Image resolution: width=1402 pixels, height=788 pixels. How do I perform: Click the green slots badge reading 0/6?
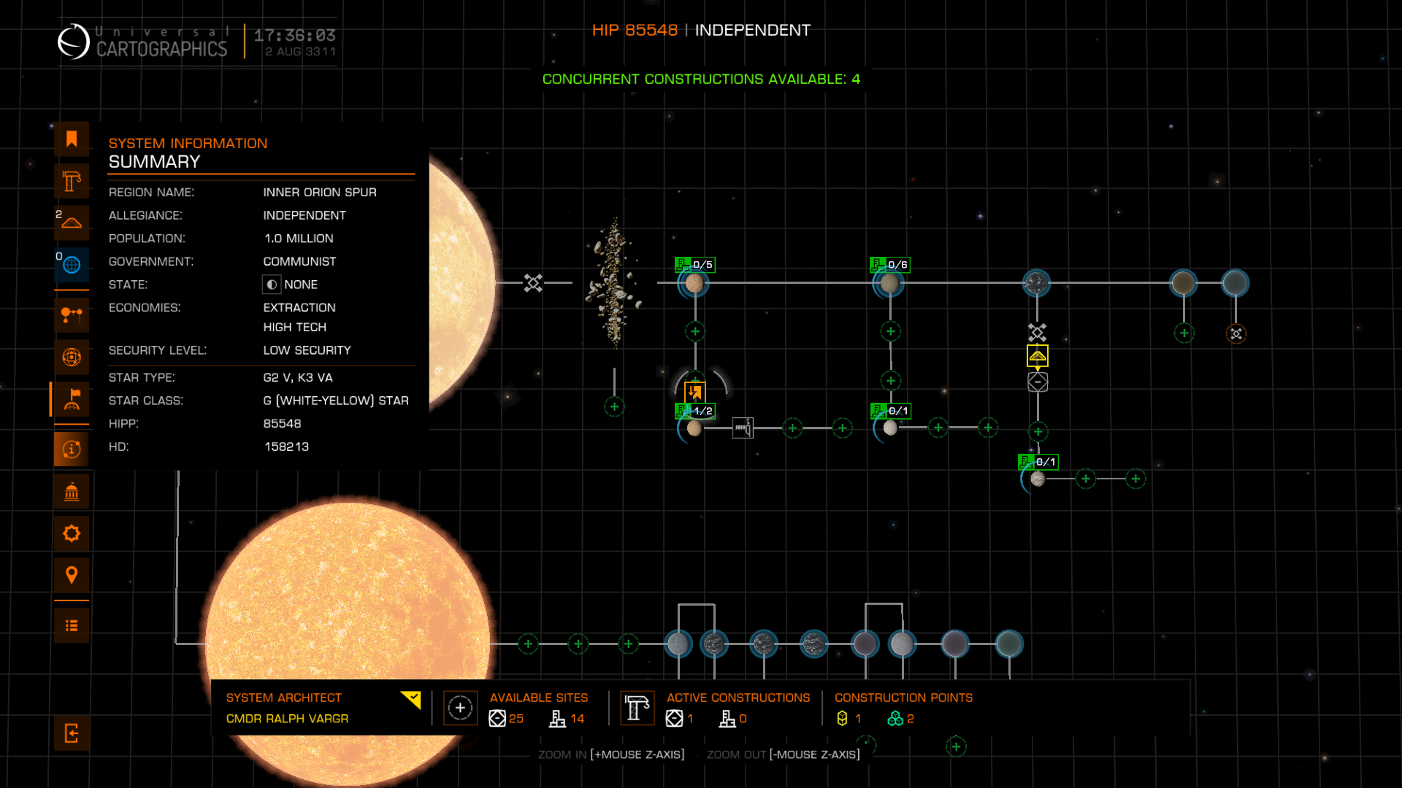coord(889,265)
